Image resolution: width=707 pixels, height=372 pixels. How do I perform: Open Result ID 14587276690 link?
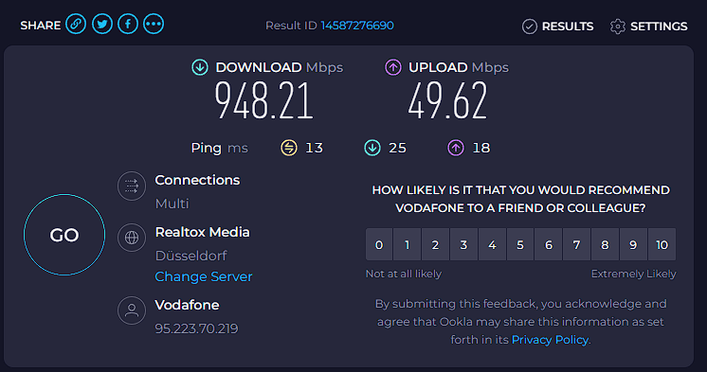[357, 26]
